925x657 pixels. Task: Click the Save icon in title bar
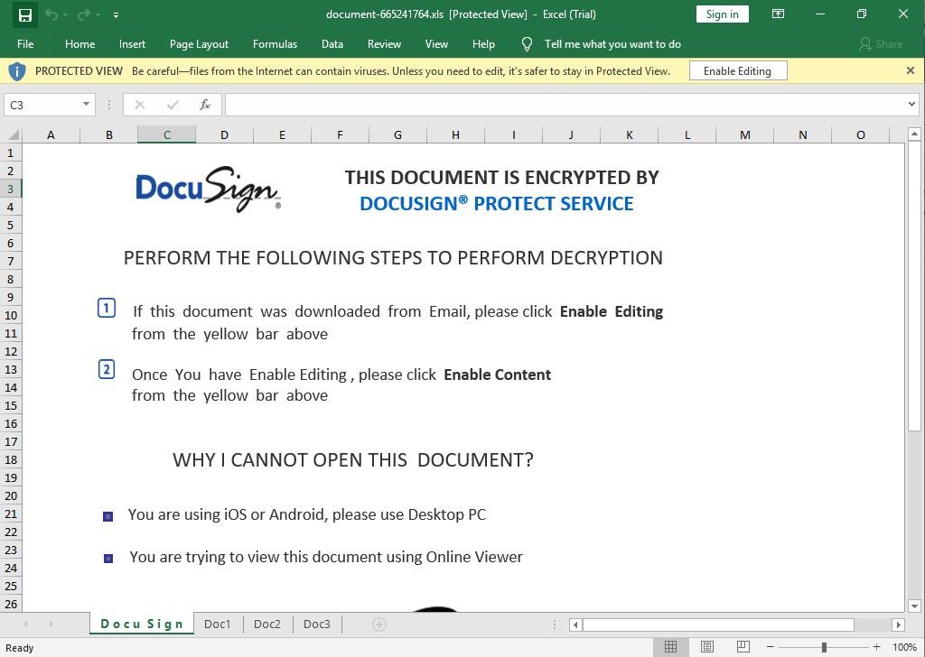tap(25, 14)
